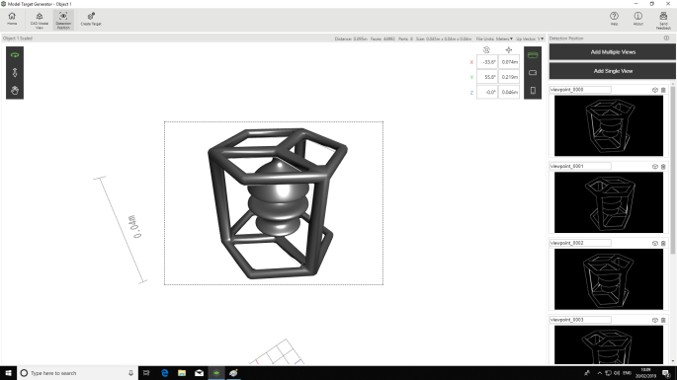Apply viewpoint_0003 using its cube icon
This screenshot has width=677, height=380.
pos(655,320)
